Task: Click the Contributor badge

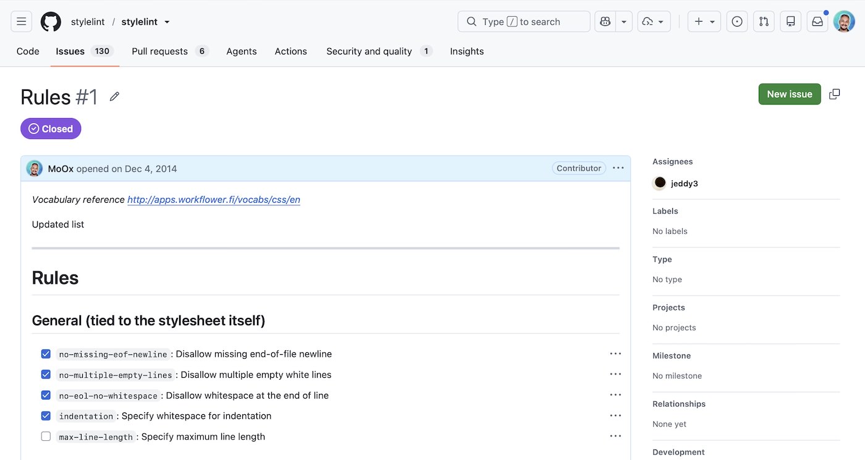Action: click(579, 168)
